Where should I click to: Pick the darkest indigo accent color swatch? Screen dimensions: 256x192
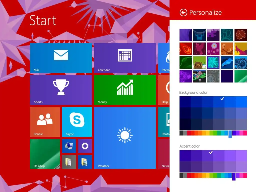185,167
